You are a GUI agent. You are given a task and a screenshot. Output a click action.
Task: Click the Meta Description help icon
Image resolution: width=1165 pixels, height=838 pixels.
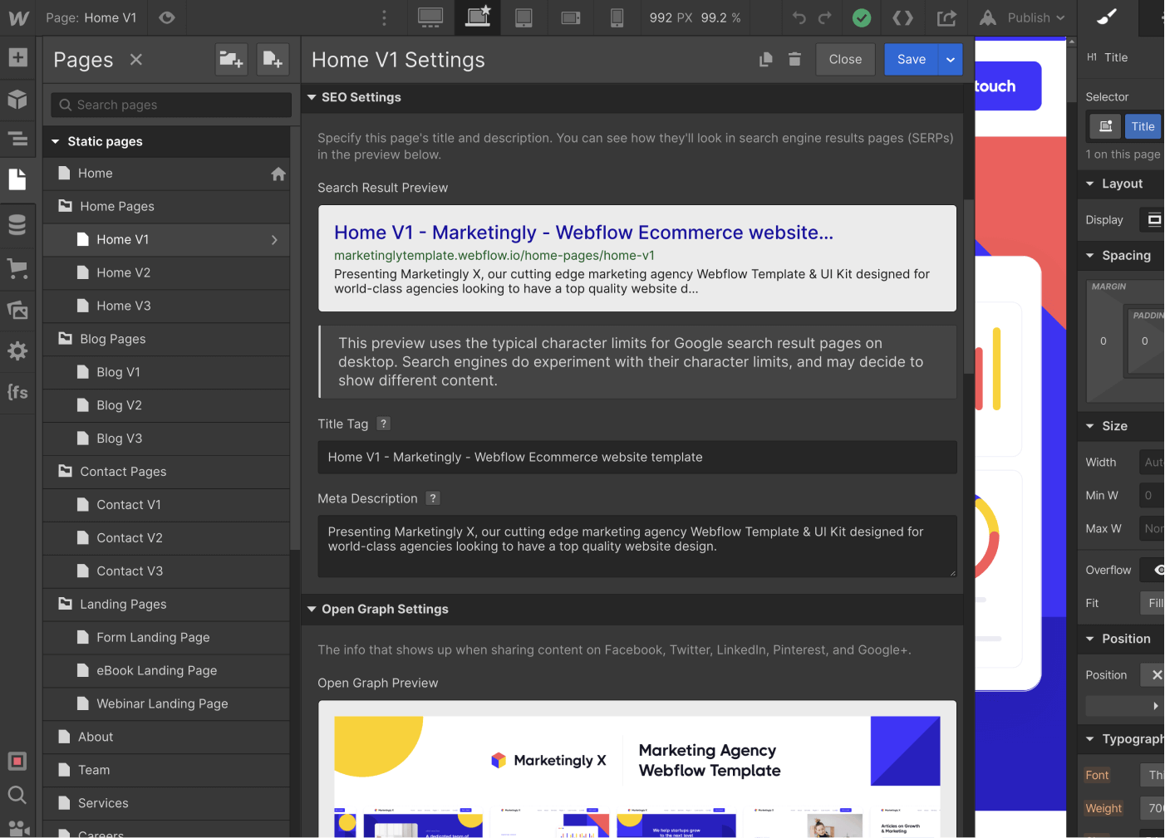click(433, 498)
